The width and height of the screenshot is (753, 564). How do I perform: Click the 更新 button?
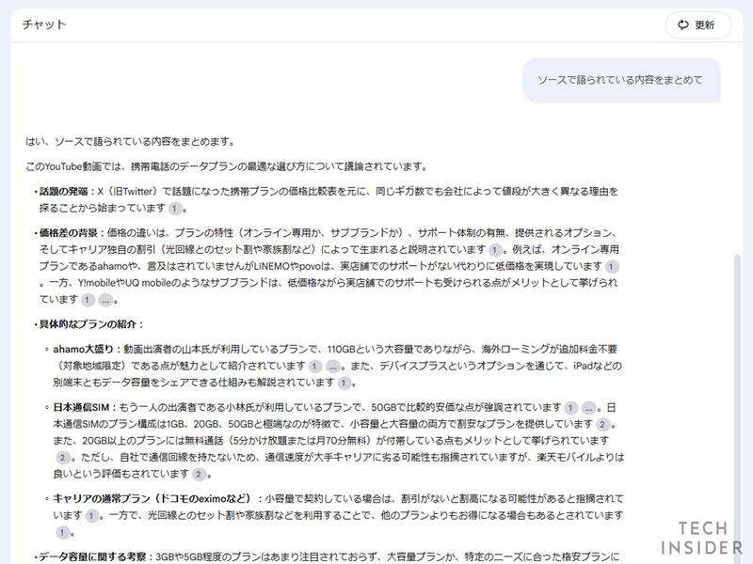point(704,25)
